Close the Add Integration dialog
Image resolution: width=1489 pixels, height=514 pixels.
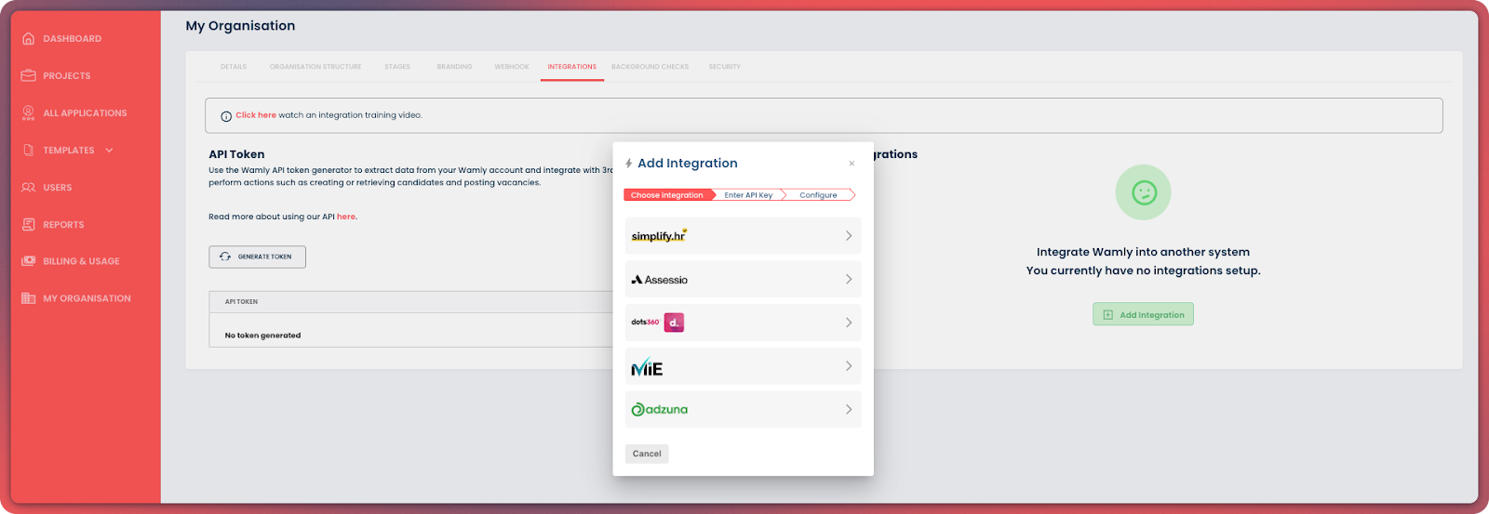tap(852, 164)
